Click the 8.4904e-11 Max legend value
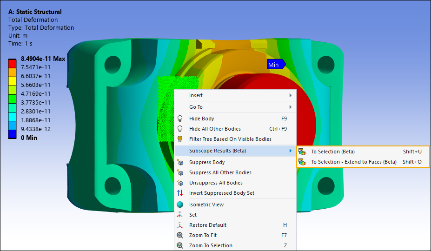This screenshot has height=251, width=431. [x=43, y=59]
